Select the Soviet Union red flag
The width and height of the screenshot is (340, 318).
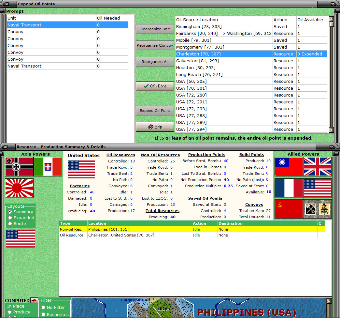coord(289,209)
